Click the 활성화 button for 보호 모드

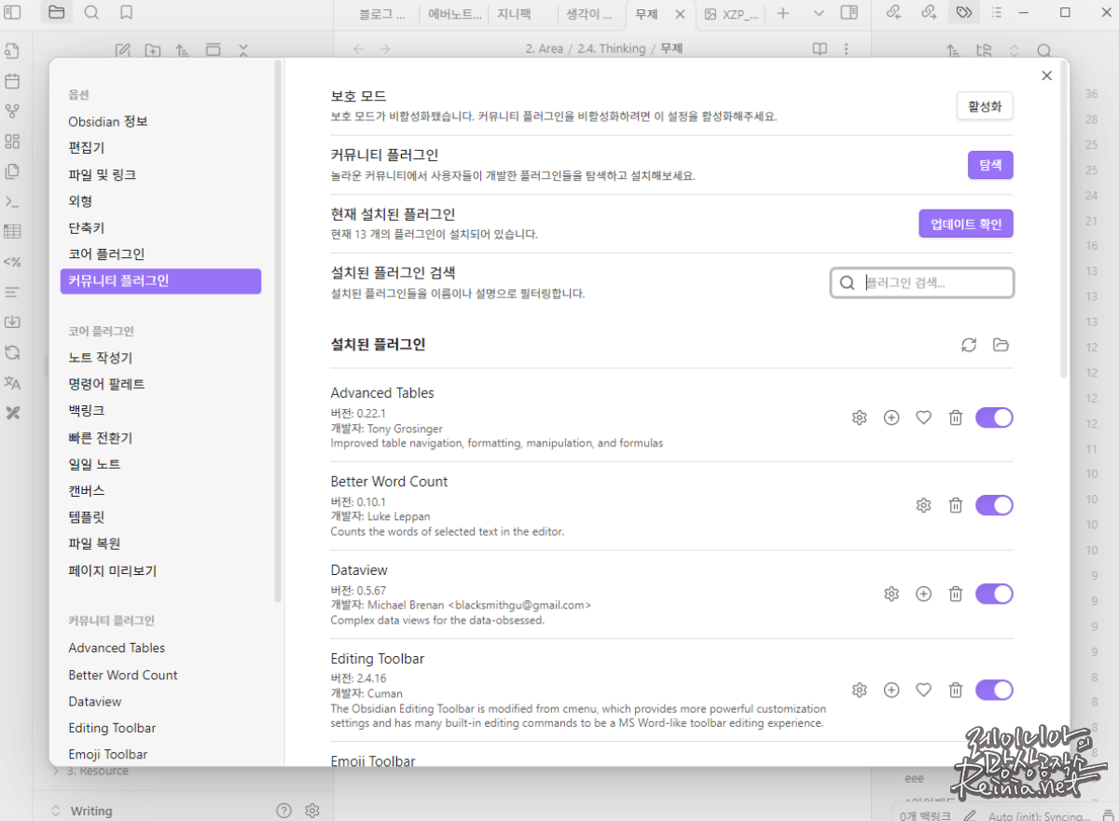click(x=985, y=106)
